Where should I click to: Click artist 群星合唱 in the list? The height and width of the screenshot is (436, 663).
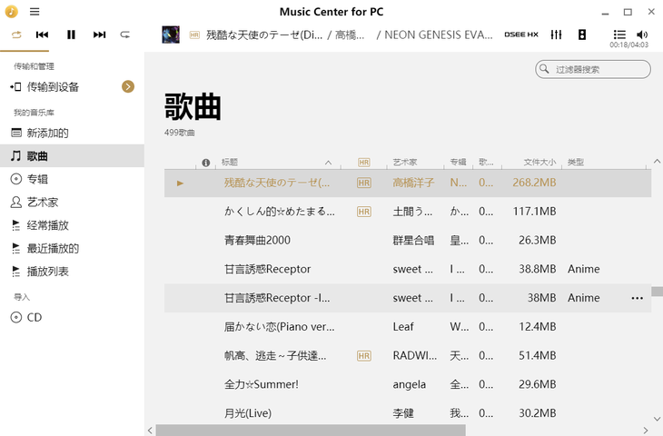(413, 240)
